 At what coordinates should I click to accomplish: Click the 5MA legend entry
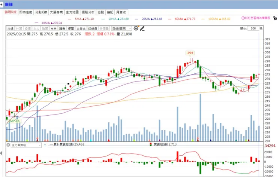point(81,19)
